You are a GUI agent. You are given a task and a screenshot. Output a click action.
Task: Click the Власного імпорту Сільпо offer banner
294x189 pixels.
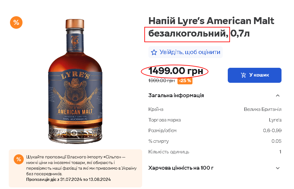75,168
